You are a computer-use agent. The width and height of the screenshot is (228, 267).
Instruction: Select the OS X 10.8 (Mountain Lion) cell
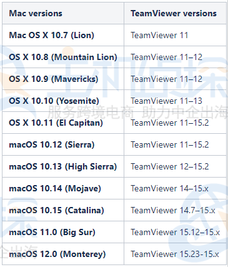point(63,57)
